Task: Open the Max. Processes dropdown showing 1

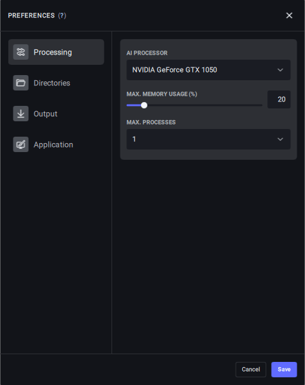Action: (x=208, y=139)
